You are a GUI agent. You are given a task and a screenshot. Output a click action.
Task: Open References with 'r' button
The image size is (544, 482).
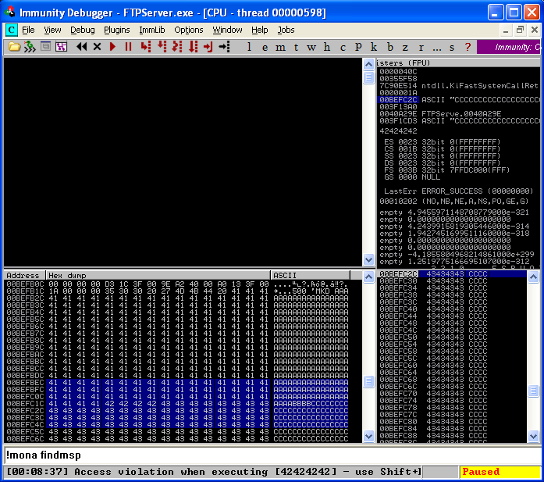421,47
